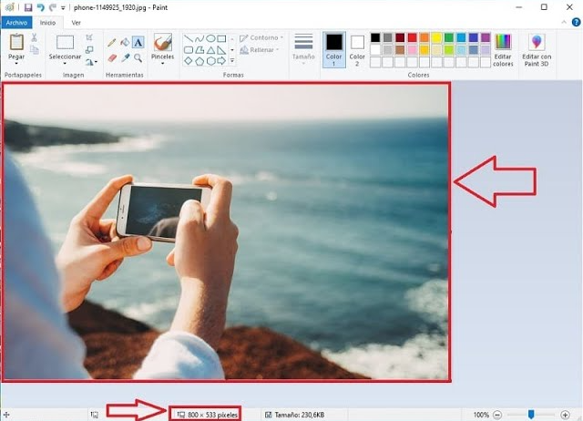Switch to the Ver tab
The width and height of the screenshot is (583, 421).
[x=77, y=22]
